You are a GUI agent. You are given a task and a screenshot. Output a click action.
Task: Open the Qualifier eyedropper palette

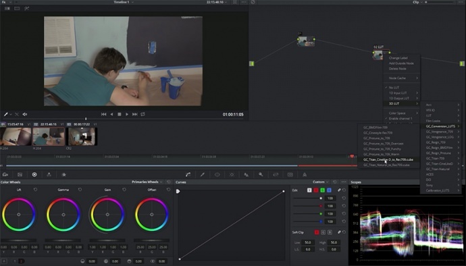pyautogui.click(x=203, y=175)
